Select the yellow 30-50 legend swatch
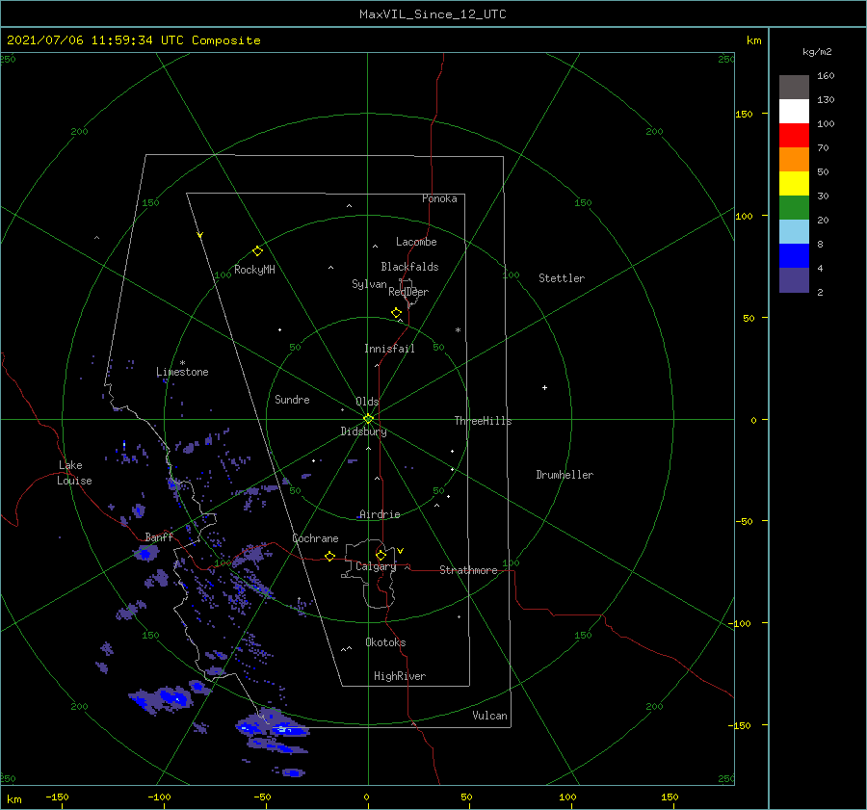Image resolution: width=867 pixels, height=810 pixels. click(x=794, y=184)
